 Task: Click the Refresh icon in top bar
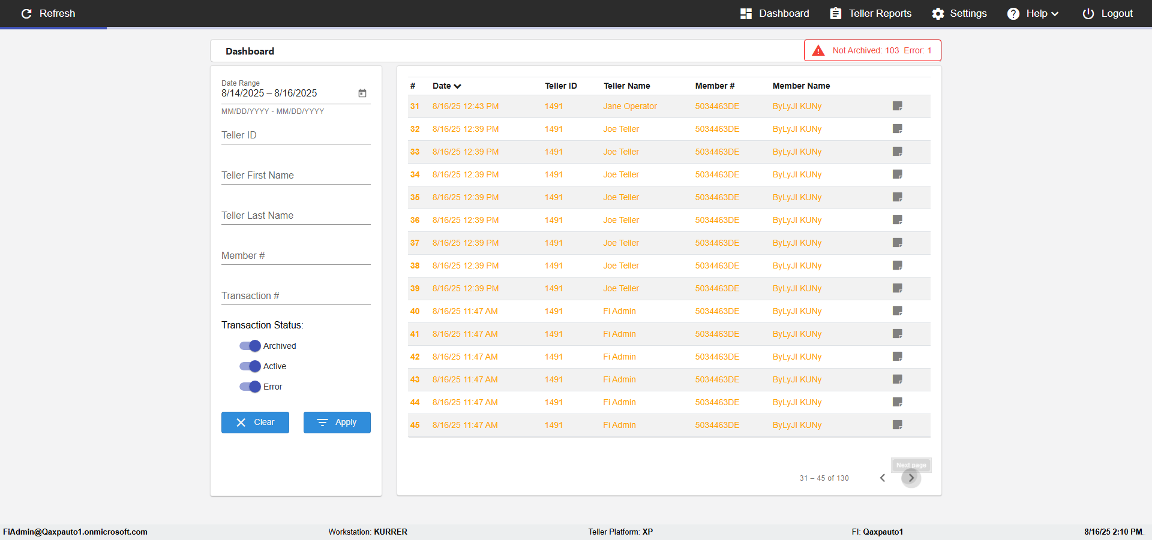coord(26,13)
